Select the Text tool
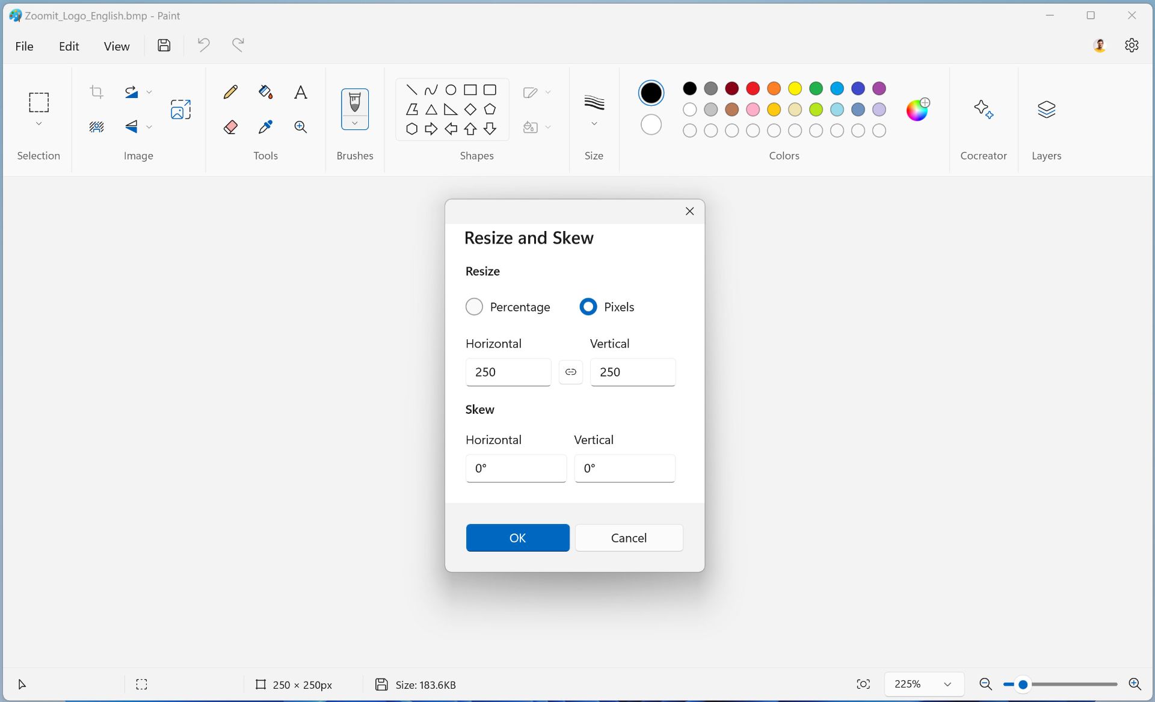1155x702 pixels. point(300,92)
